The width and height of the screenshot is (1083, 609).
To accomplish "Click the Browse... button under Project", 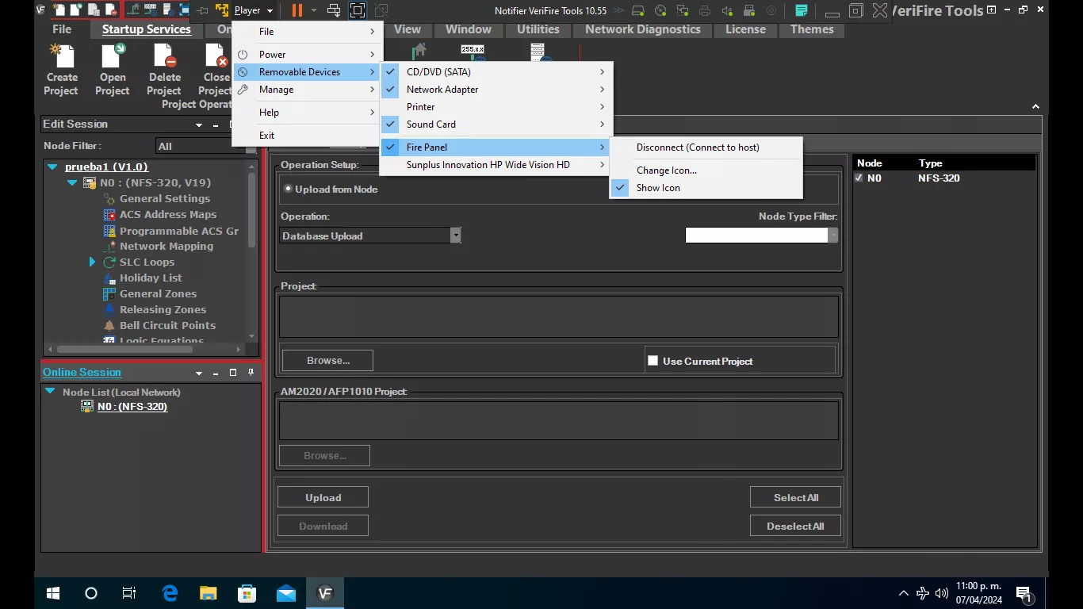I will click(327, 360).
